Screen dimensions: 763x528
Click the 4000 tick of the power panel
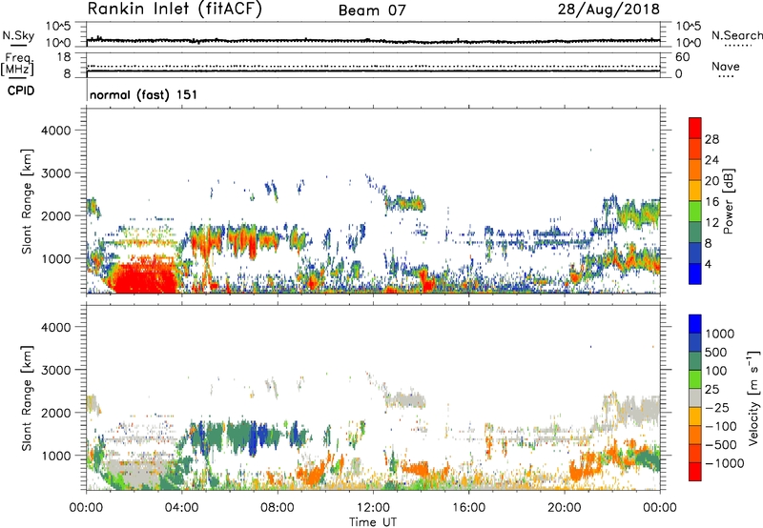56,131
